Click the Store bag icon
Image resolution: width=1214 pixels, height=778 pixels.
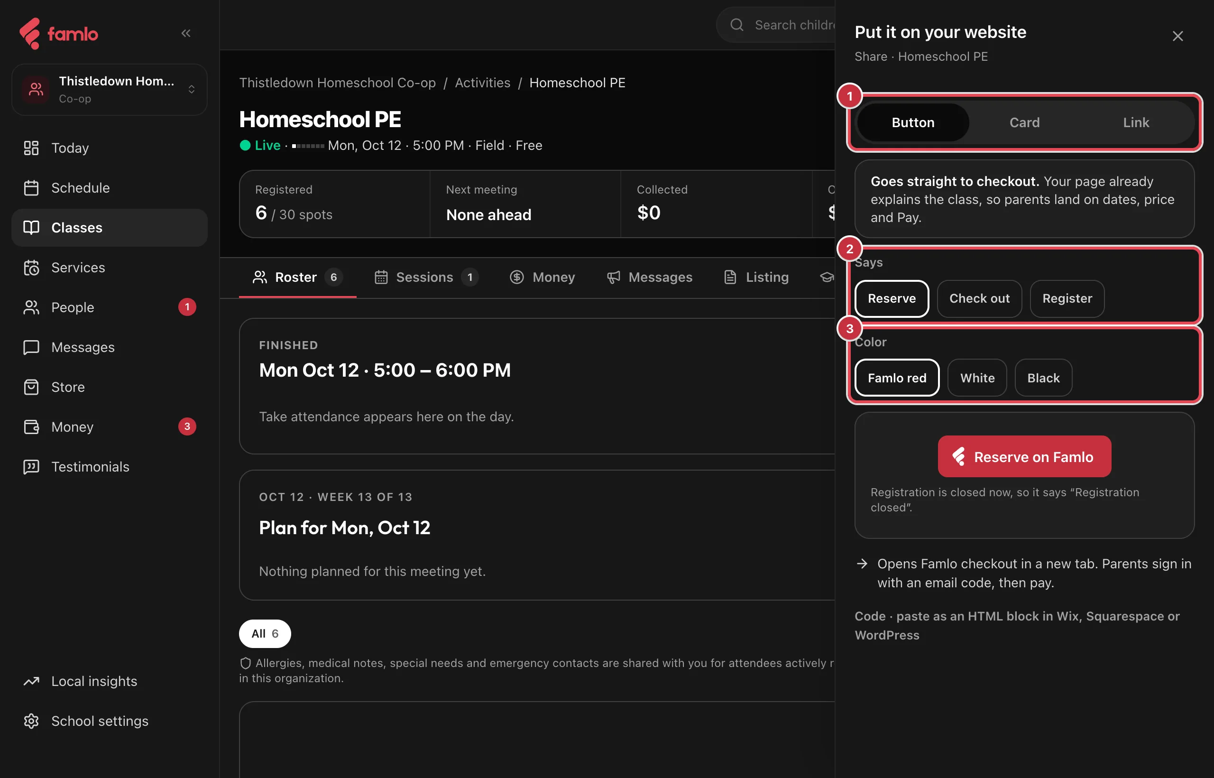point(31,388)
